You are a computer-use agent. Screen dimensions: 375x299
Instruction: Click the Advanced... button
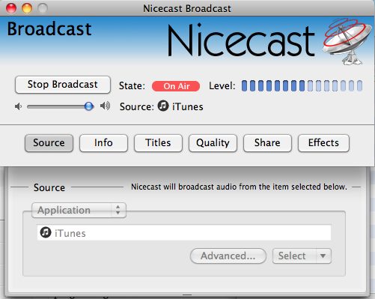coord(228,256)
